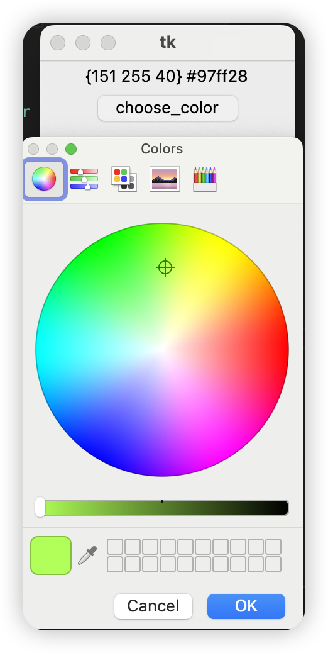
Task: Select the Color Wheel picker mode
Action: tap(44, 179)
